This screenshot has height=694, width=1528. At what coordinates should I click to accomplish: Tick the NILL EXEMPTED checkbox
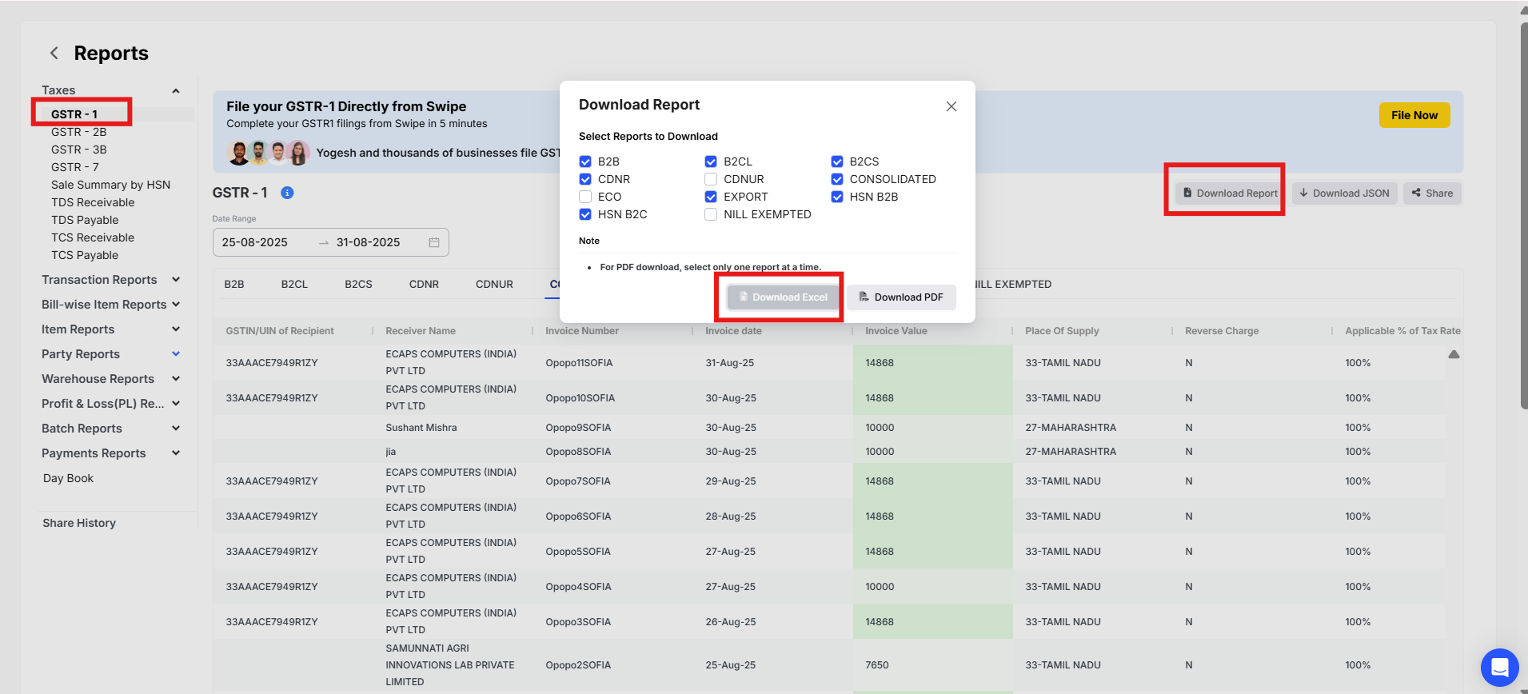click(711, 214)
